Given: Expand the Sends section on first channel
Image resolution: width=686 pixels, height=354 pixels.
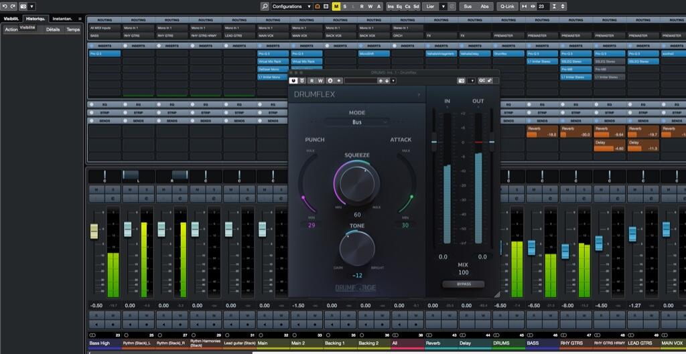Looking at the screenshot, I should point(105,120).
